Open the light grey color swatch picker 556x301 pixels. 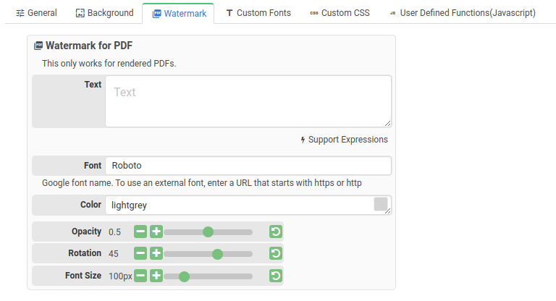380,204
